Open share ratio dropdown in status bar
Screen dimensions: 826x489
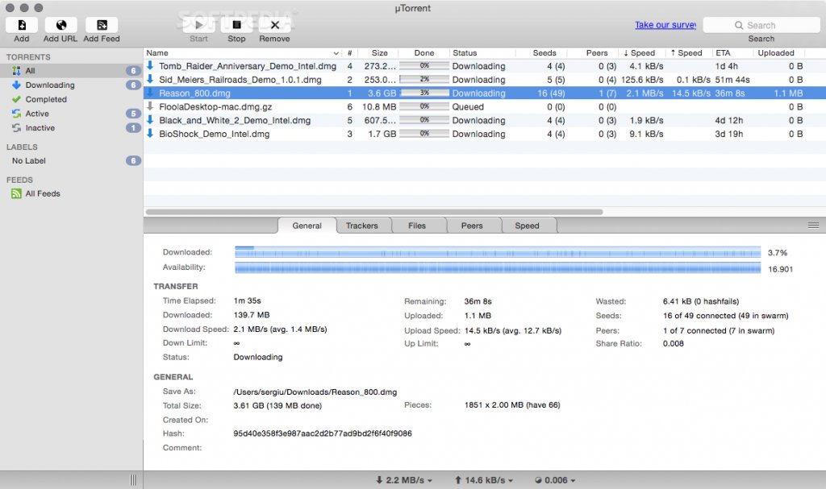coord(555,480)
